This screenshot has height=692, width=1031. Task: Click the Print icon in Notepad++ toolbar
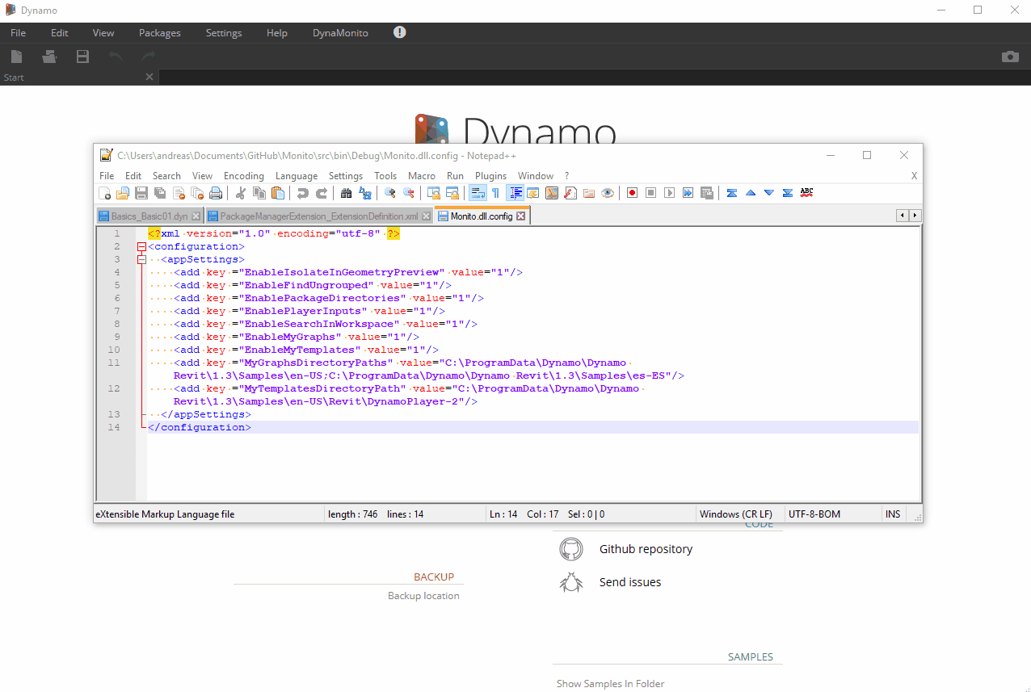pos(216,193)
